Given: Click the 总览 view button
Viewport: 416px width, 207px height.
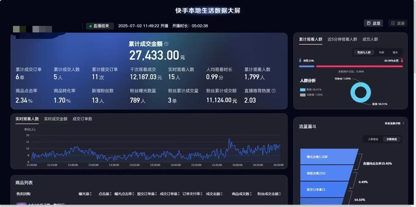Looking at the screenshot, I should (x=373, y=23).
